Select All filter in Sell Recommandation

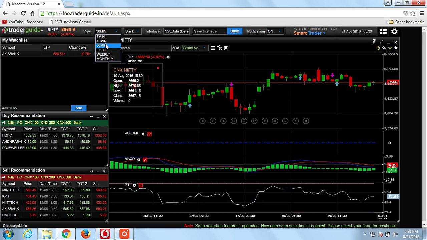(4, 177)
